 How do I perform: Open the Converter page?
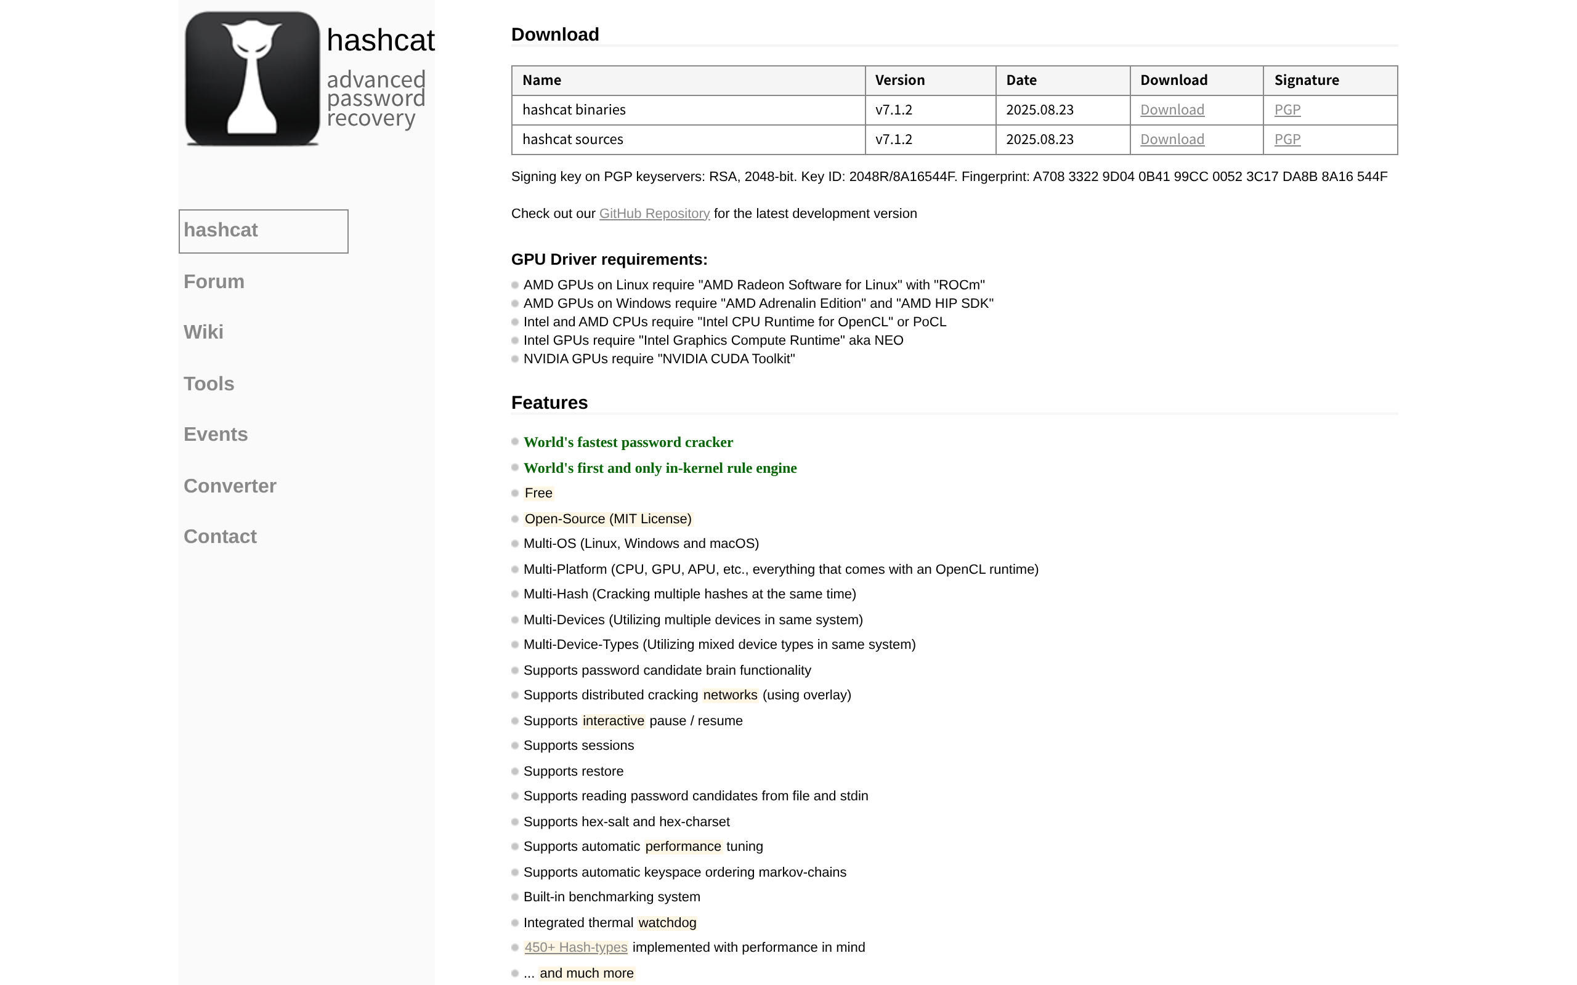(x=230, y=486)
